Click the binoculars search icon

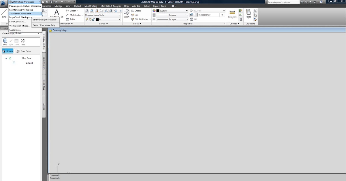pos(302,2)
